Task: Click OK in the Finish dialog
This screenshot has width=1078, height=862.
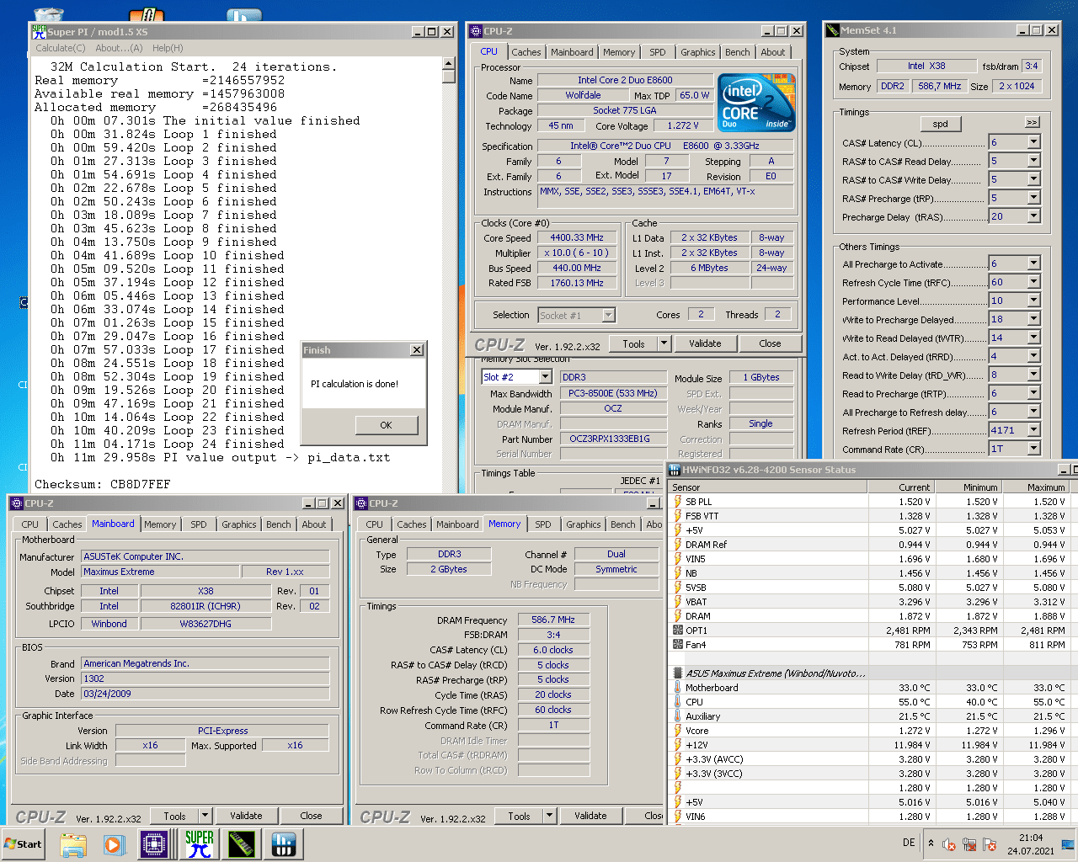Action: pos(386,425)
